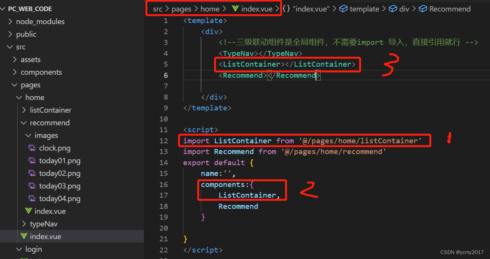Collapse the login folder chevron
The image size is (490, 259).
click(x=19, y=249)
